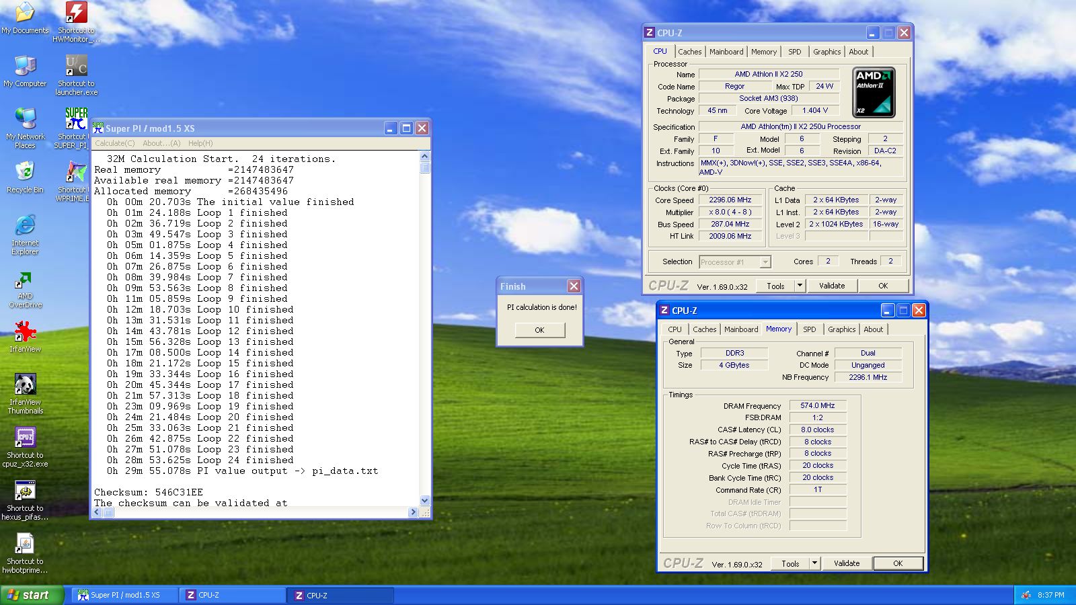The height and width of the screenshot is (605, 1076).
Task: Click the DRAM Frequency value 574.0 MHz
Action: click(817, 405)
